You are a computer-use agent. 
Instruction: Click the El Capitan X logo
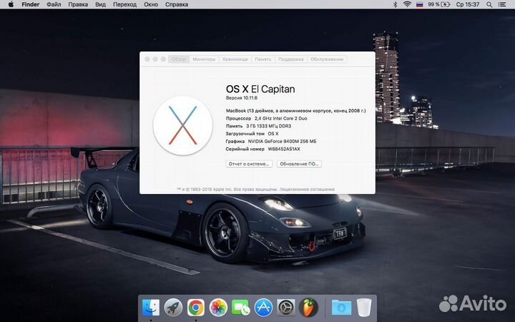[x=183, y=125]
